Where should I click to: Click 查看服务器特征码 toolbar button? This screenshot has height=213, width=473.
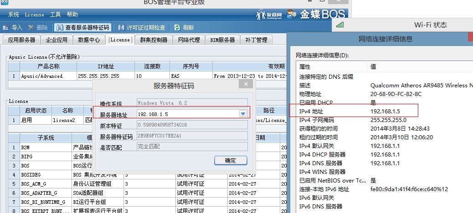coord(83,27)
